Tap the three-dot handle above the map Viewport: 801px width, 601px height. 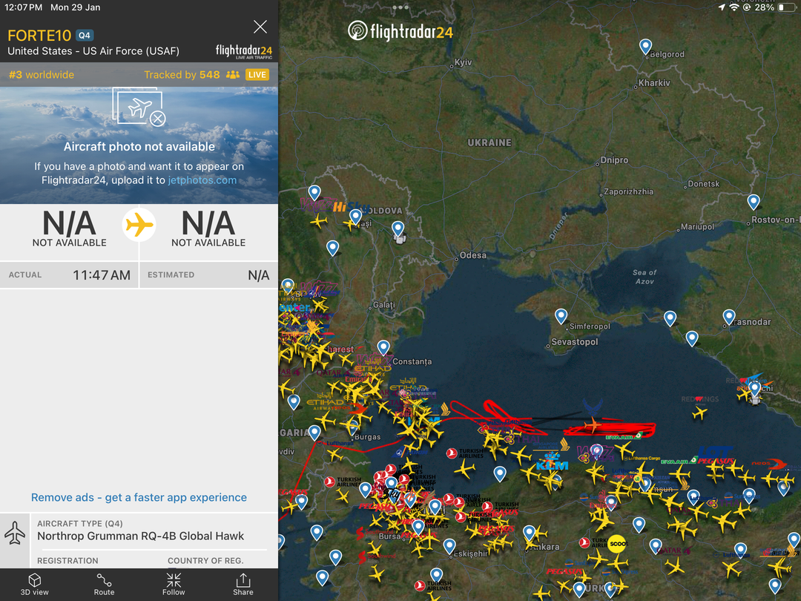pos(400,7)
